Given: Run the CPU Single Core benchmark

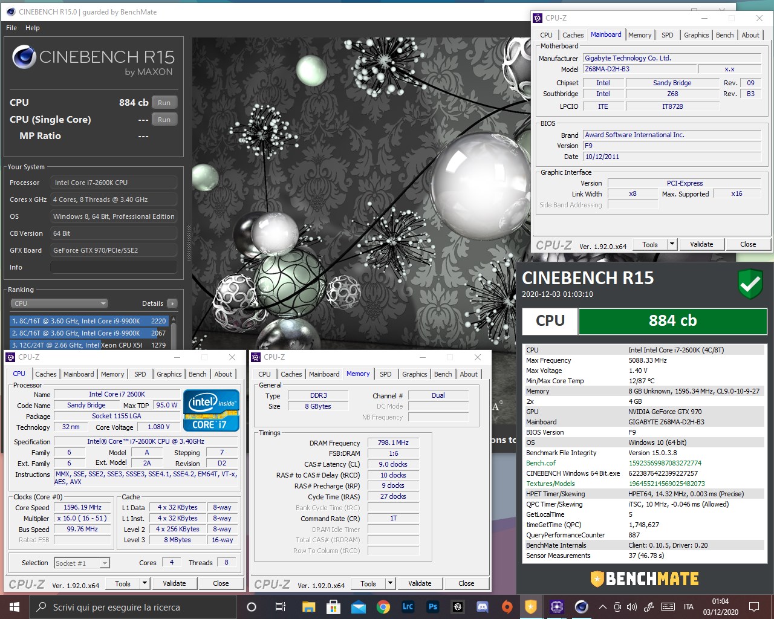Looking at the screenshot, I should tap(164, 120).
